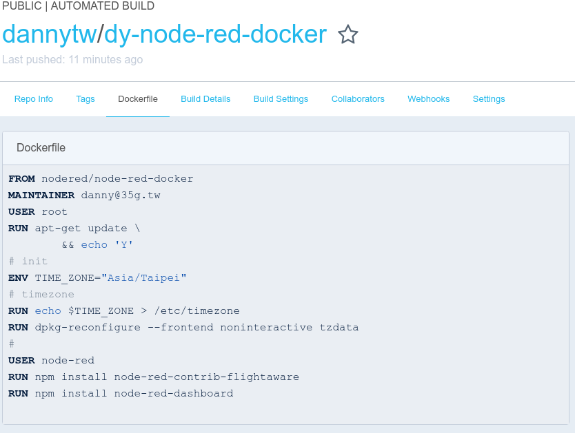This screenshot has height=433, width=575.
Task: Click the 'Last pushed: 11 minutes ago' text
Action: point(72,60)
